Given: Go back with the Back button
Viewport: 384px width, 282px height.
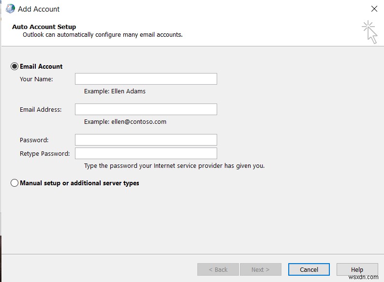Looking at the screenshot, I should [218, 269].
